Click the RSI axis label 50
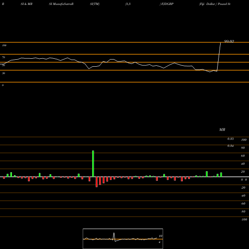This screenshot has height=249, width=249. coord(3,65)
